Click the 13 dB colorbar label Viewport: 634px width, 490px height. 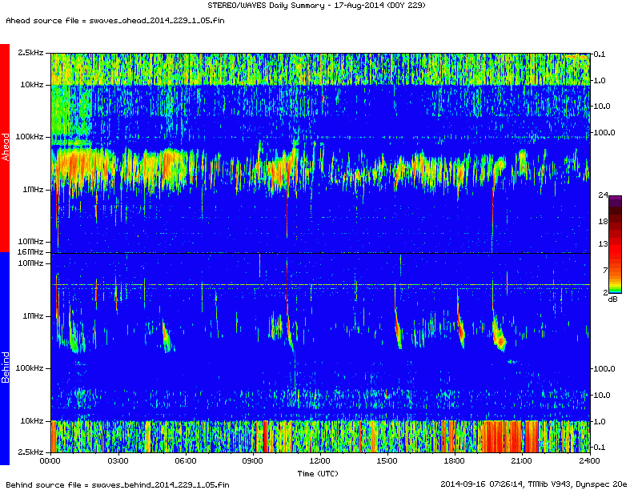pos(603,243)
